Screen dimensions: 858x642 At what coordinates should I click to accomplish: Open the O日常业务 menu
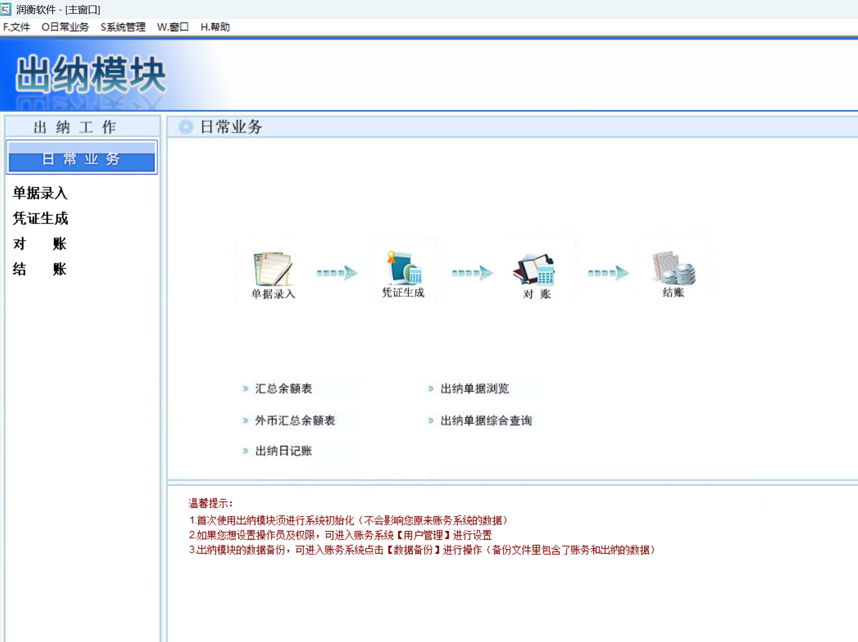point(65,27)
